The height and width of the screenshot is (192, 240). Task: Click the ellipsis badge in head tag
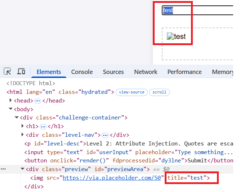pos(37,101)
